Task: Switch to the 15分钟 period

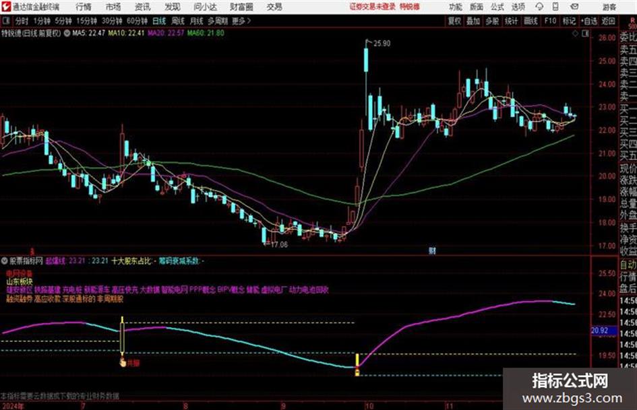Action: pyautogui.click(x=87, y=21)
